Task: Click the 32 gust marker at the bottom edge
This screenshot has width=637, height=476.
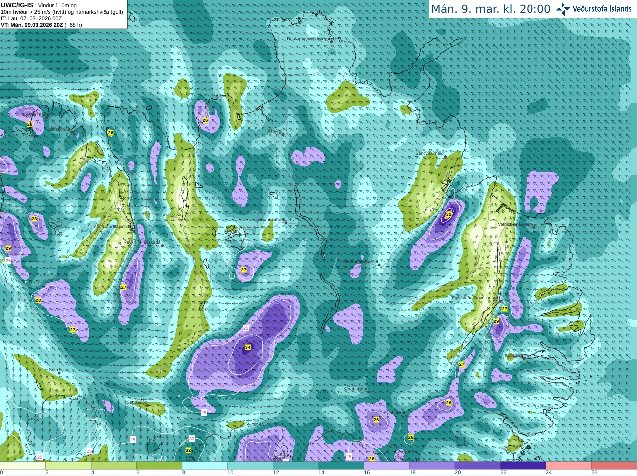Action: pyautogui.click(x=188, y=450)
